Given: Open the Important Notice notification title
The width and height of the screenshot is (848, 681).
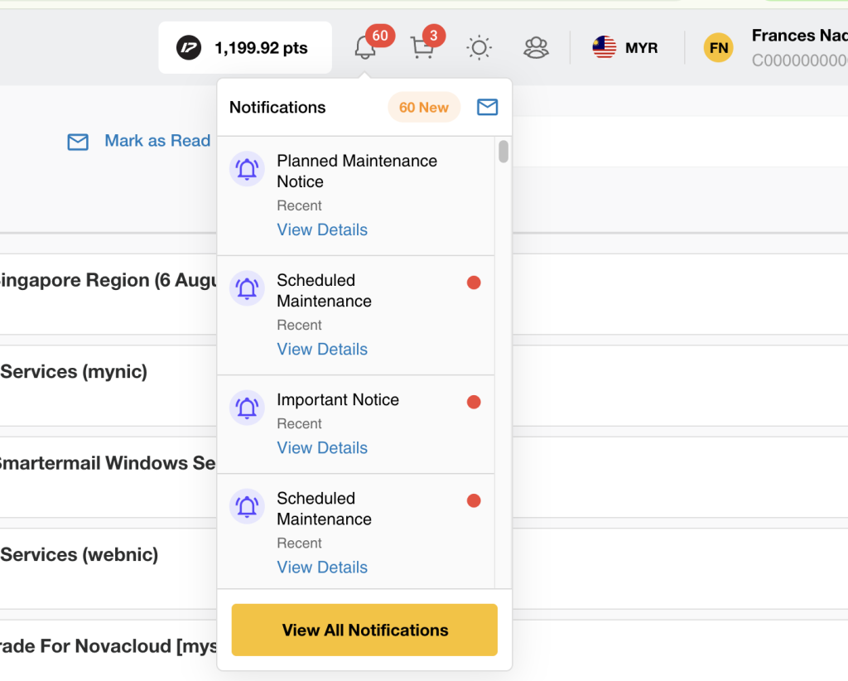Looking at the screenshot, I should click(338, 399).
